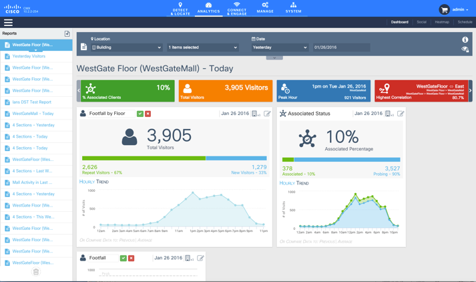Show next summary tiles with the right arrow
The width and height of the screenshot is (476, 282).
tap(470, 91)
